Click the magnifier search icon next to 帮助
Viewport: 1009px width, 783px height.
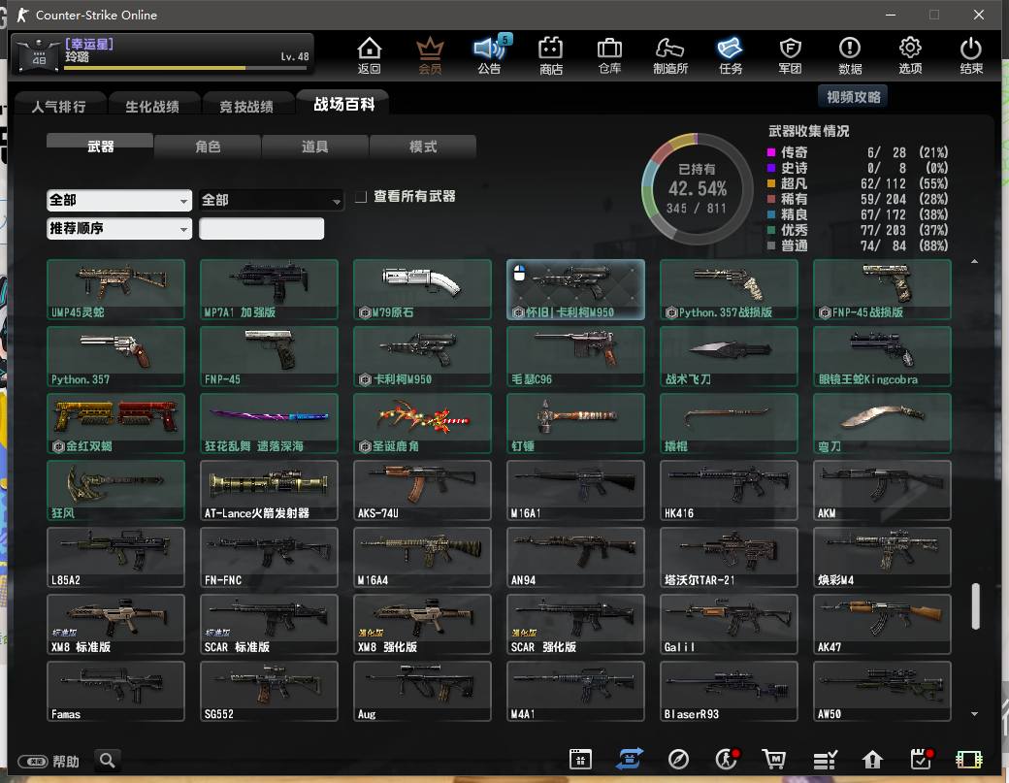(x=108, y=761)
